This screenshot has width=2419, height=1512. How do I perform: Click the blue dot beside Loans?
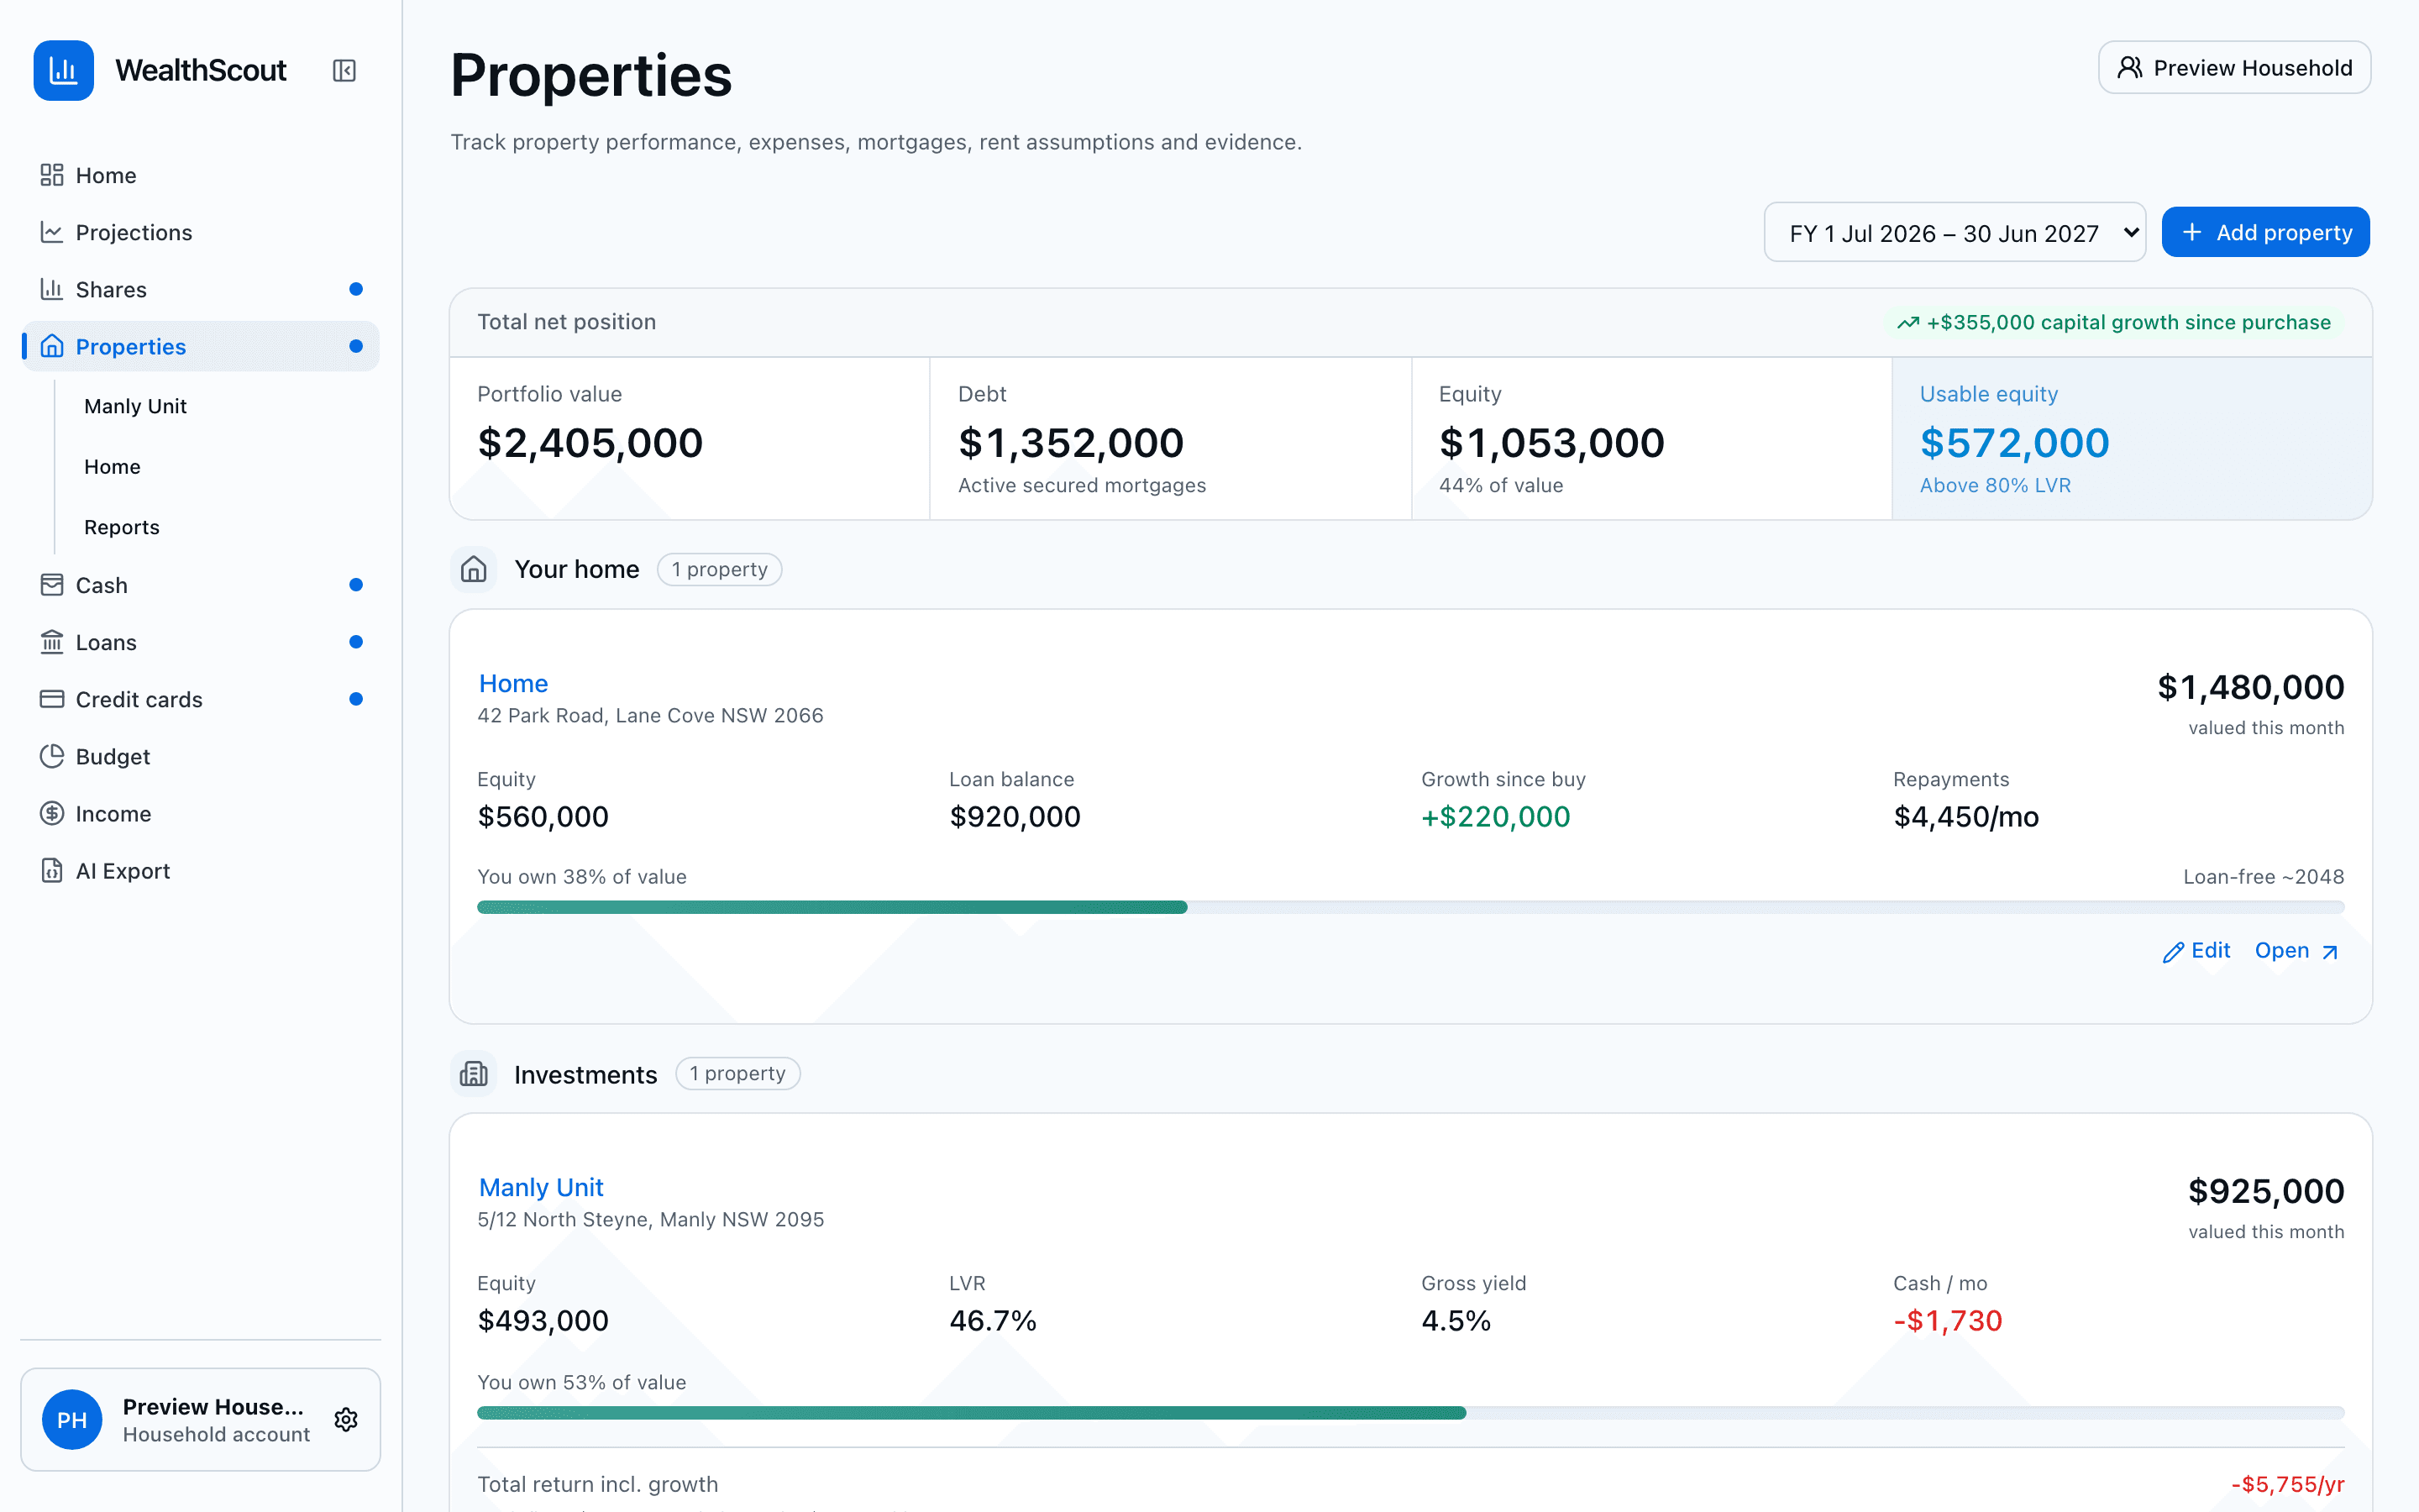(356, 642)
